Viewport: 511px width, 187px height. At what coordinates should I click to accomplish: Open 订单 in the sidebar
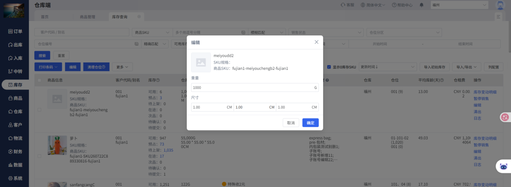(x=15, y=31)
